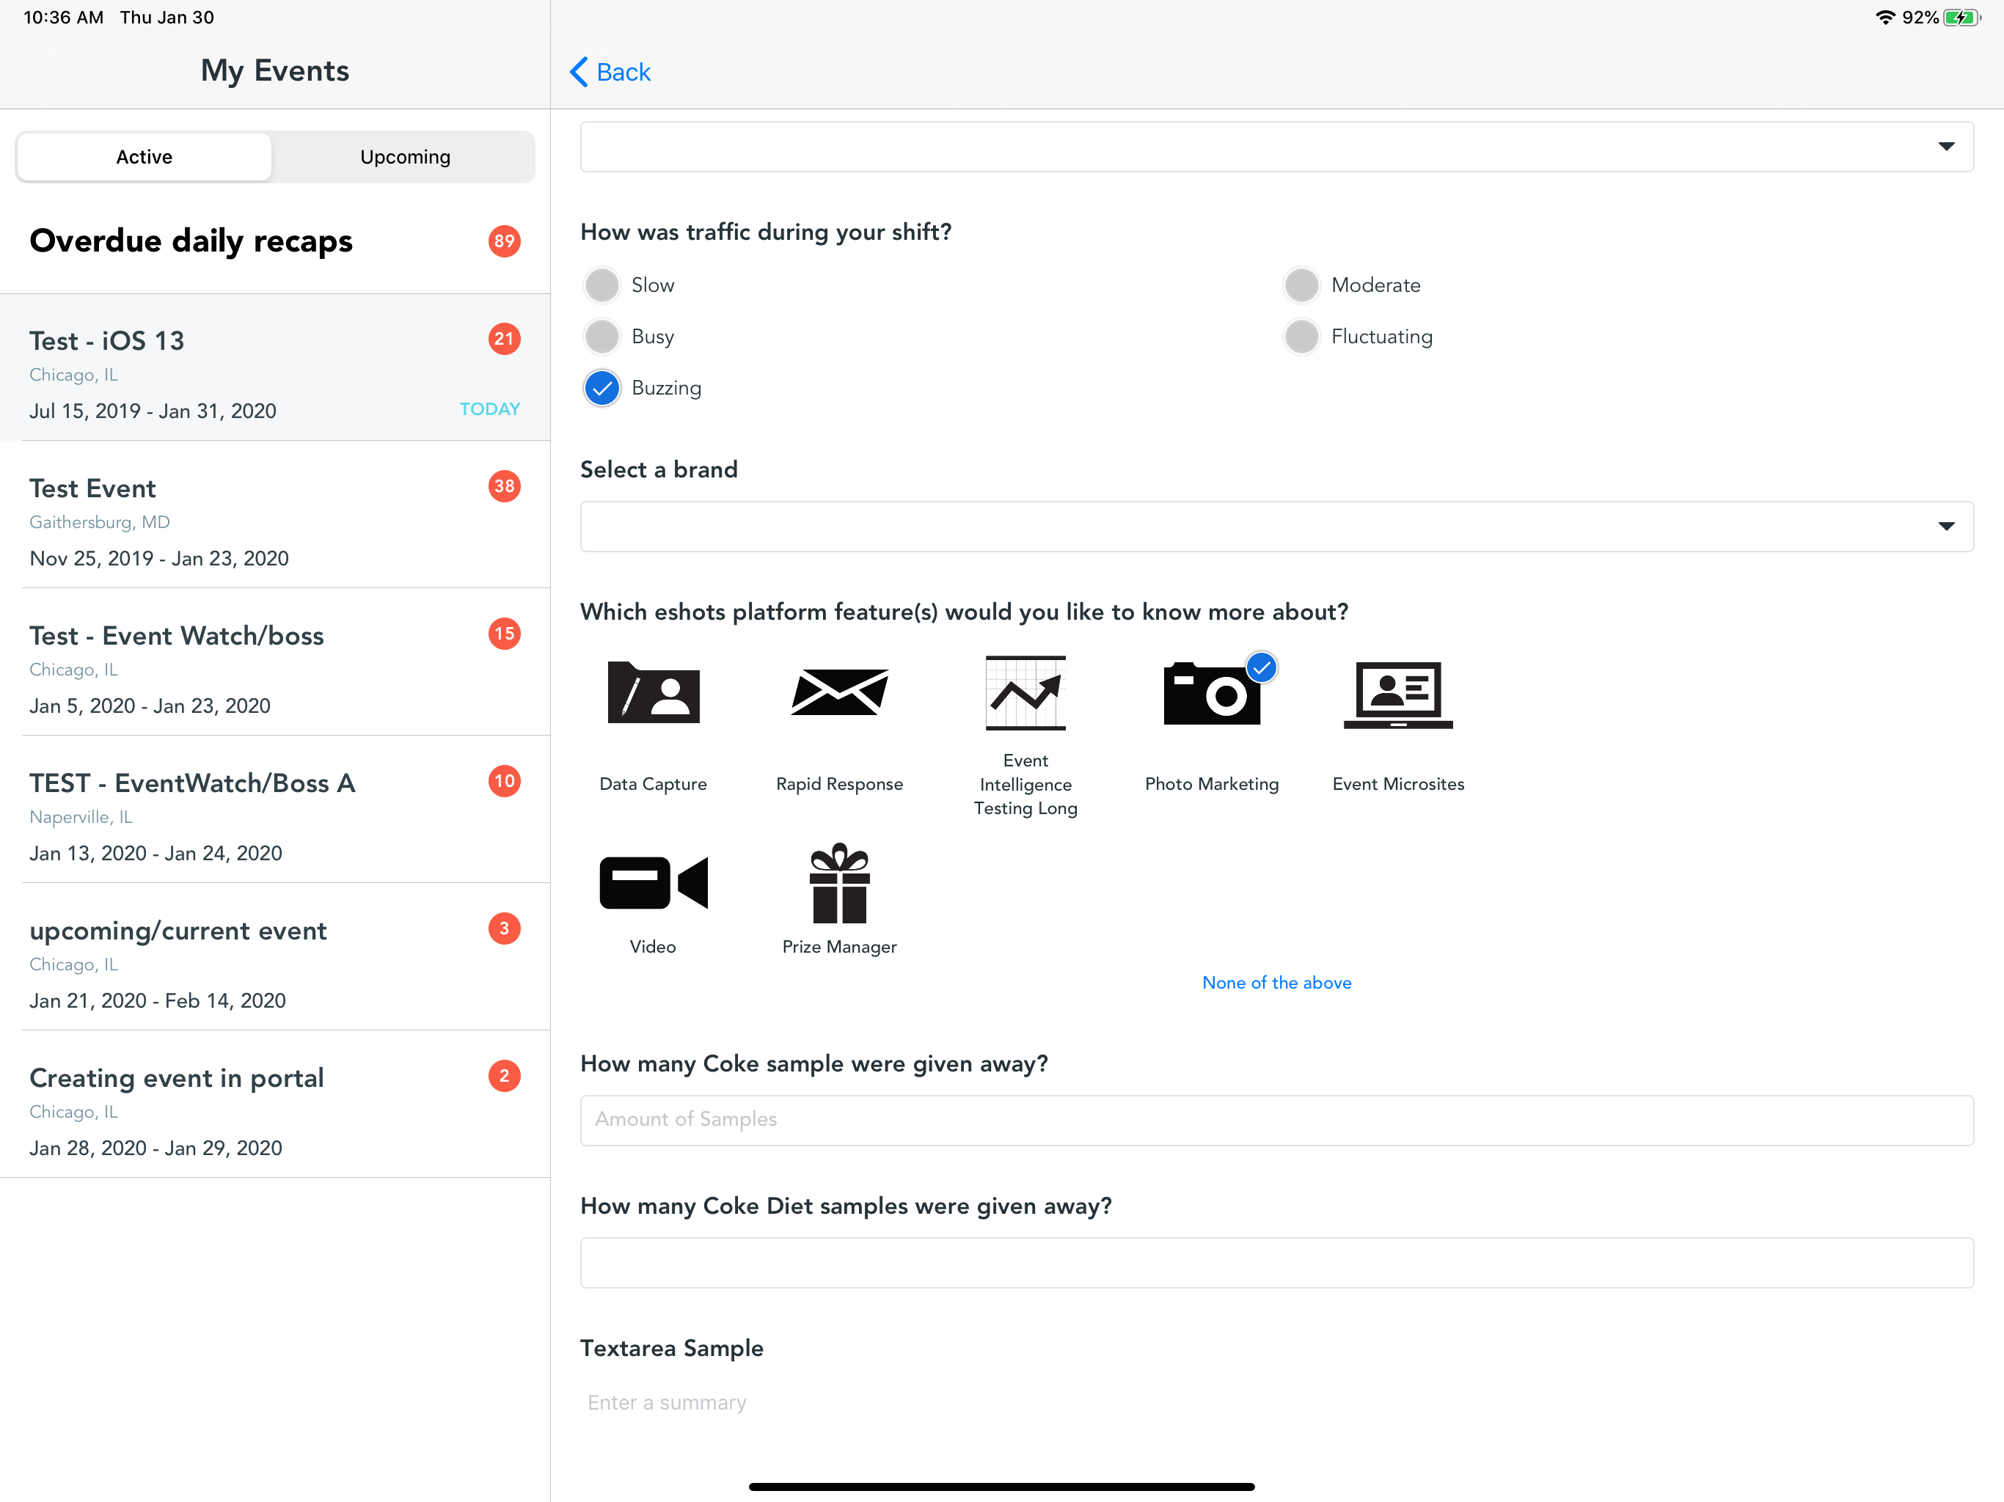The height and width of the screenshot is (1502, 2004).
Task: Choose the Event Intelligence chart icon
Action: [1025, 692]
